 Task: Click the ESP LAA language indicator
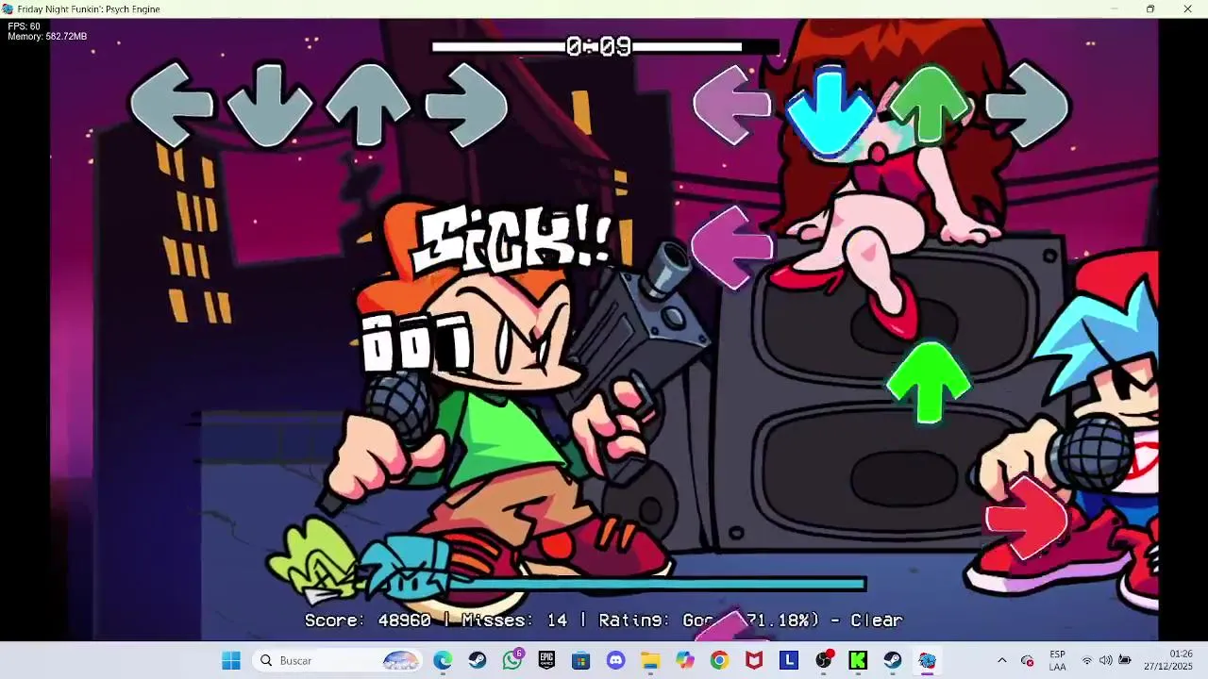point(1058,660)
